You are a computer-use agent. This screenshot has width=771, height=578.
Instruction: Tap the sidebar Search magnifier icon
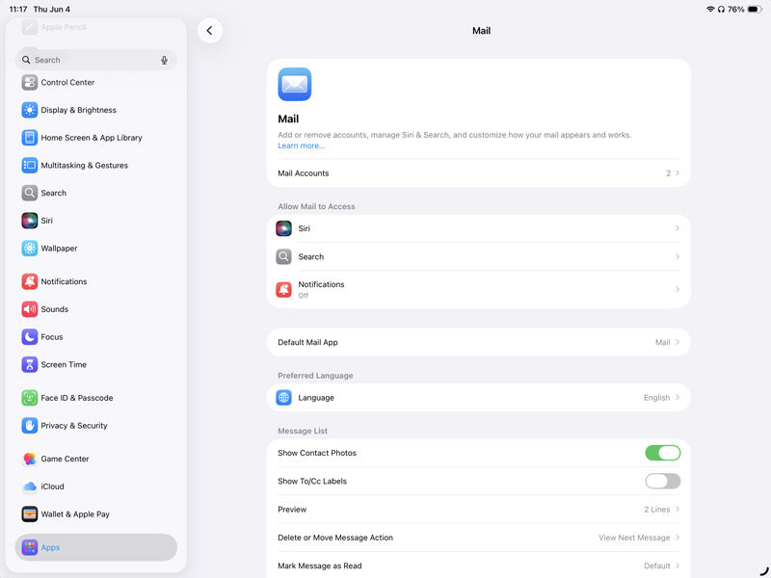[x=30, y=193]
